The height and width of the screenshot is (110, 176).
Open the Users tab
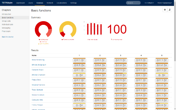(31, 3)
